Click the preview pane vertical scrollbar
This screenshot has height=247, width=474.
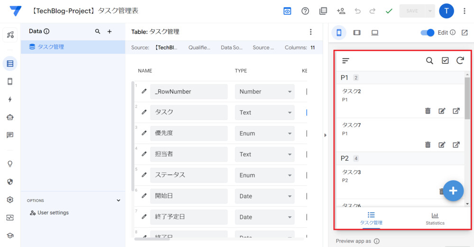coord(467,98)
